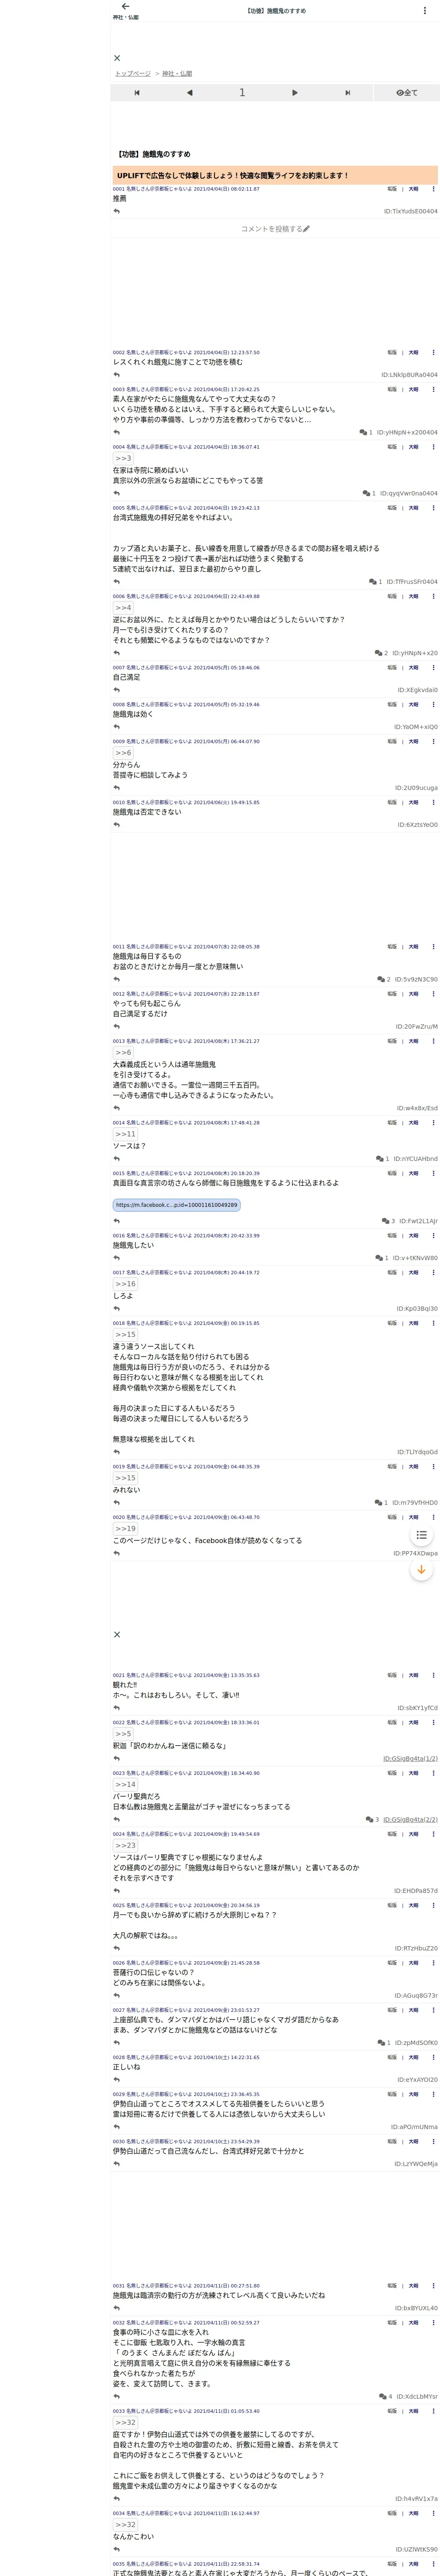Follow the >>19 anchor in post 0020
Image resolution: width=440 pixels, height=2576 pixels.
[x=125, y=1529]
